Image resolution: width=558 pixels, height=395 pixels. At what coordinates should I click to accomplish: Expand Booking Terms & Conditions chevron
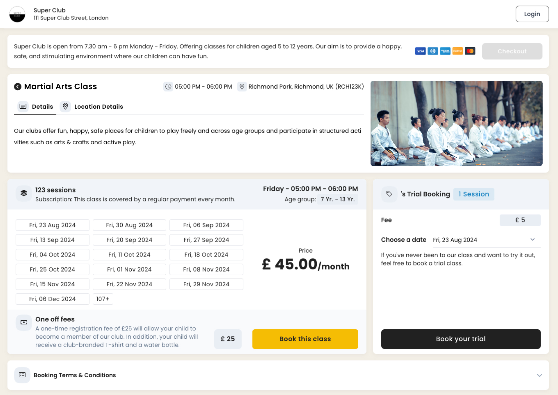point(539,375)
